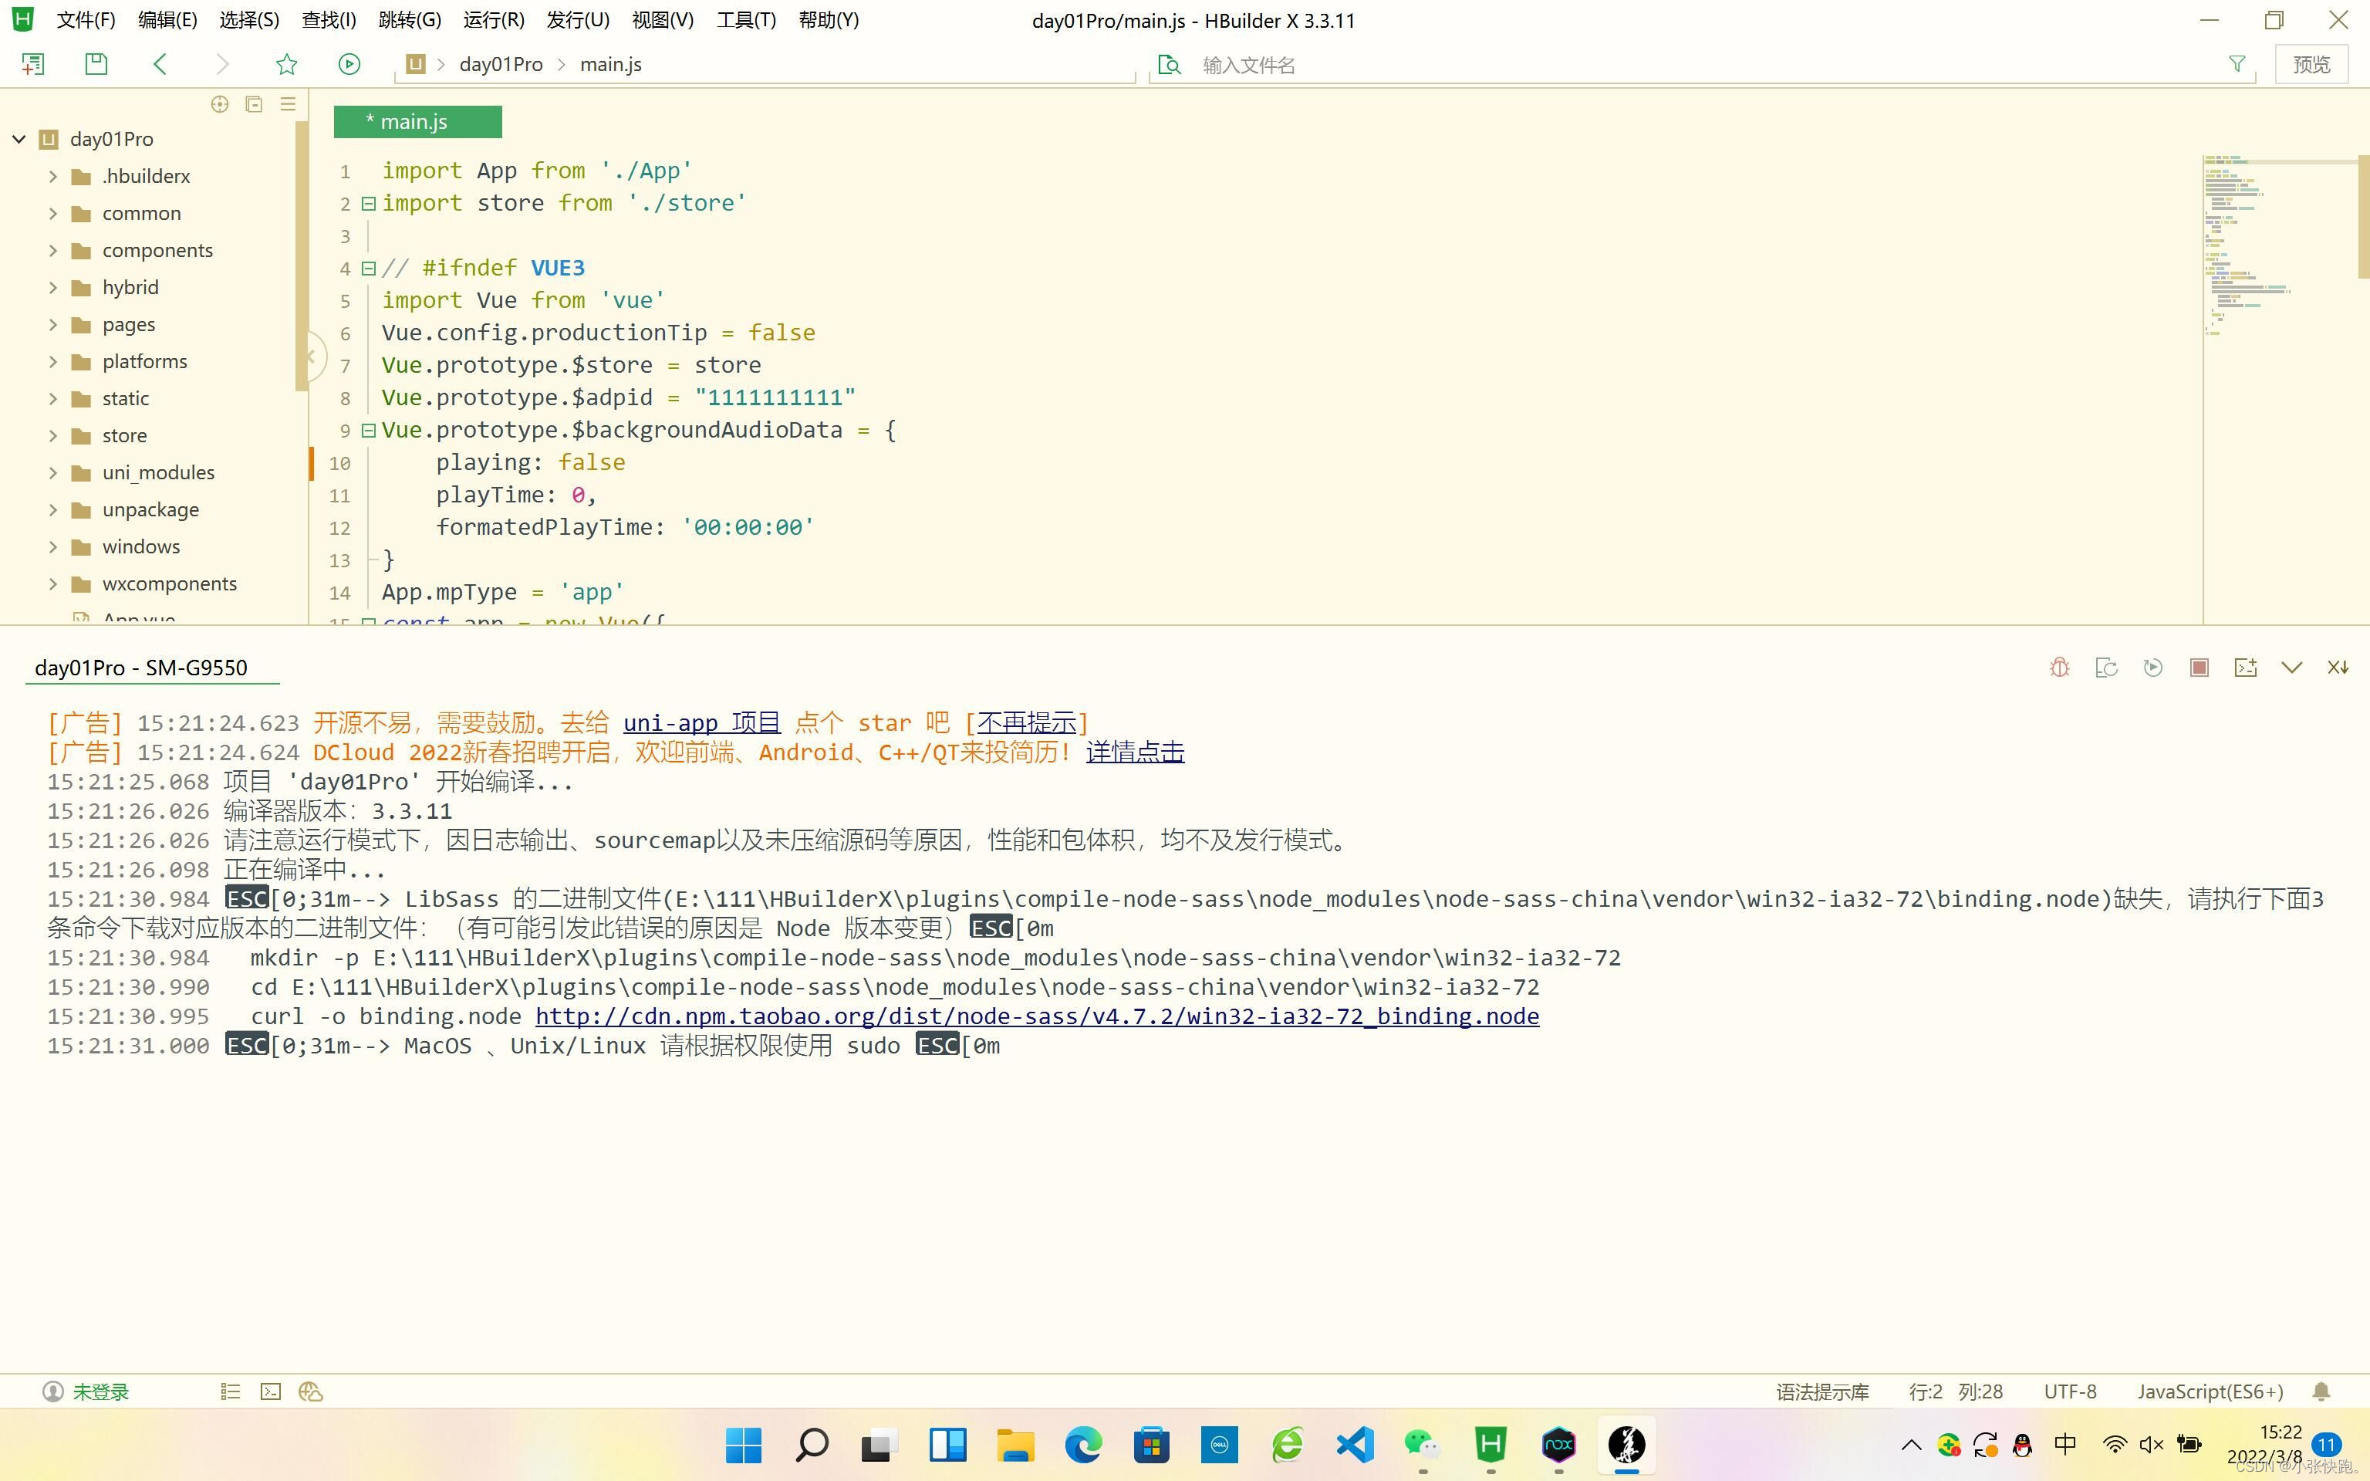
Task: Expand the pages folder
Action: tap(54, 323)
